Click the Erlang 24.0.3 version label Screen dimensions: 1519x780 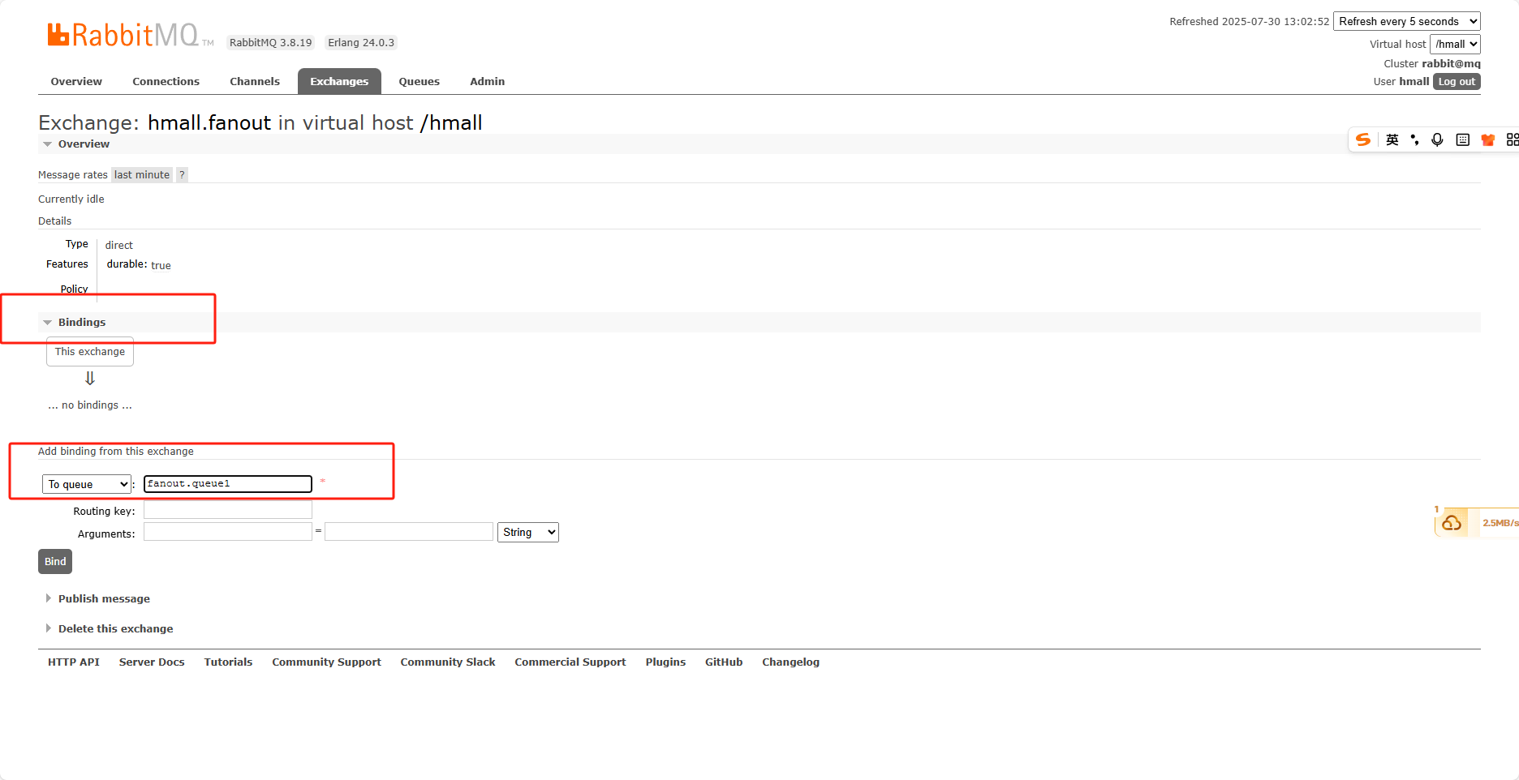pyautogui.click(x=361, y=42)
